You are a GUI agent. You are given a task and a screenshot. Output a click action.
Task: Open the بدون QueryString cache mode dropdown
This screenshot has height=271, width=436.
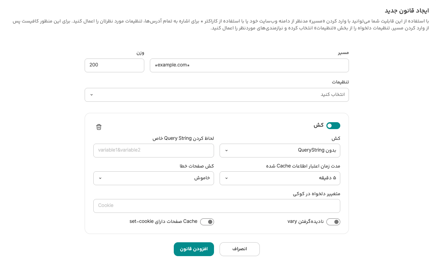[280, 151]
